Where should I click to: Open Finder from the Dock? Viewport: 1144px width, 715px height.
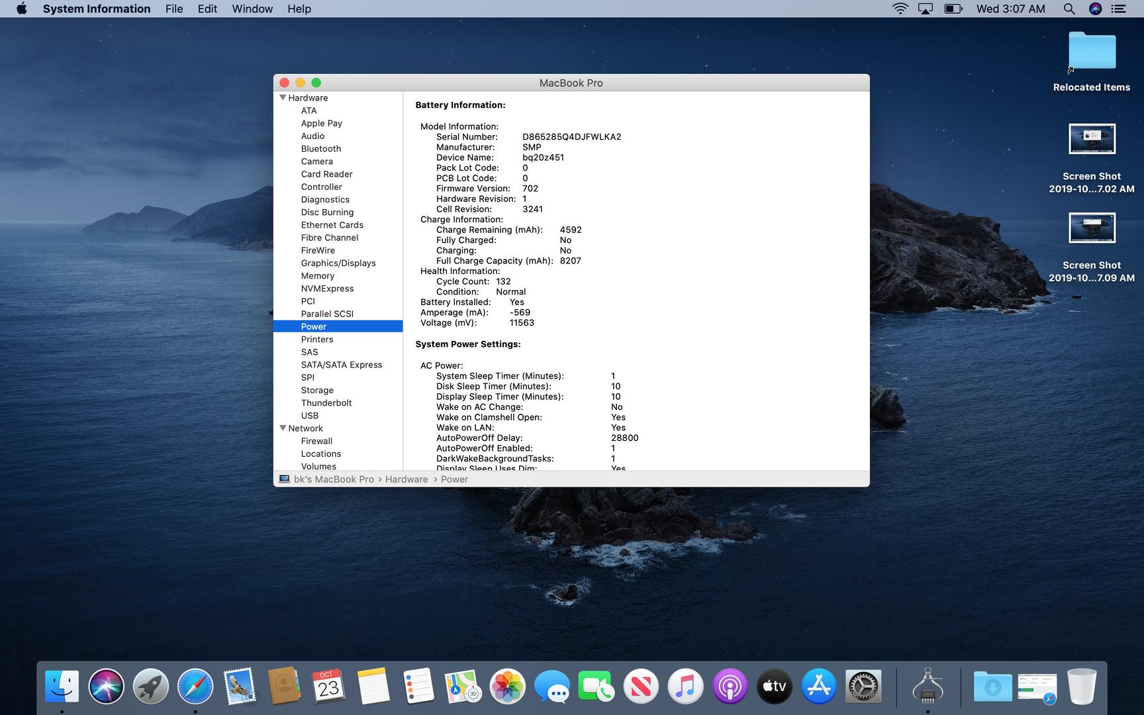coord(62,687)
